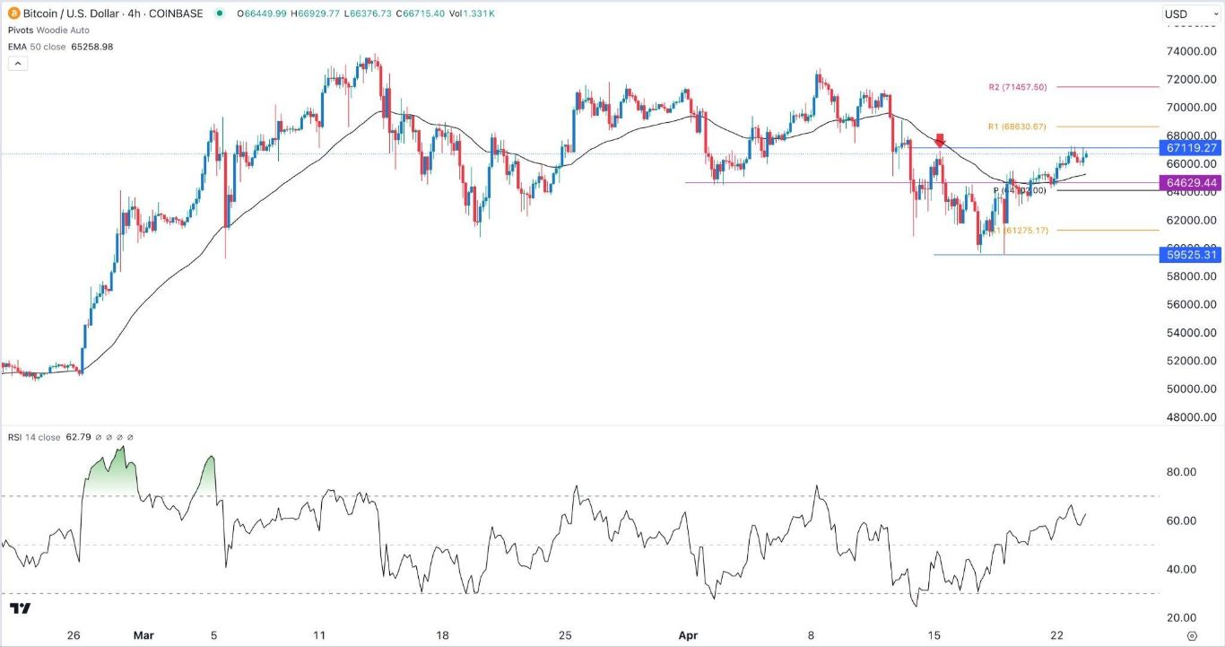Click the 70000.00 price axis label
This screenshot has width=1225, height=647.
[x=1191, y=108]
